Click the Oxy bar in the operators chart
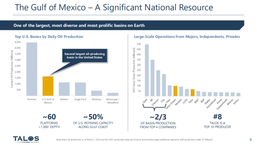This screenshot has width=257, height=145. coord(164,85)
